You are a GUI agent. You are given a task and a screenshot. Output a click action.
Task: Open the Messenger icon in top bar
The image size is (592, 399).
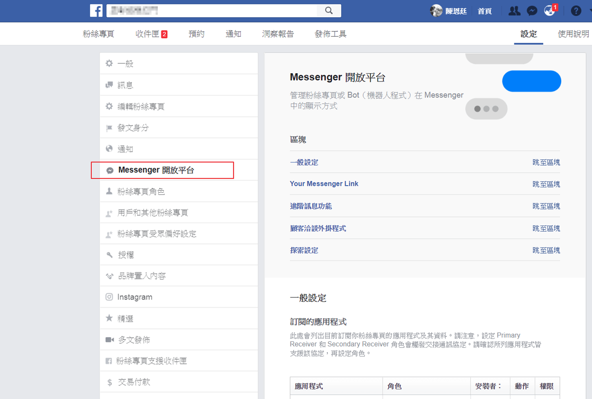click(532, 11)
